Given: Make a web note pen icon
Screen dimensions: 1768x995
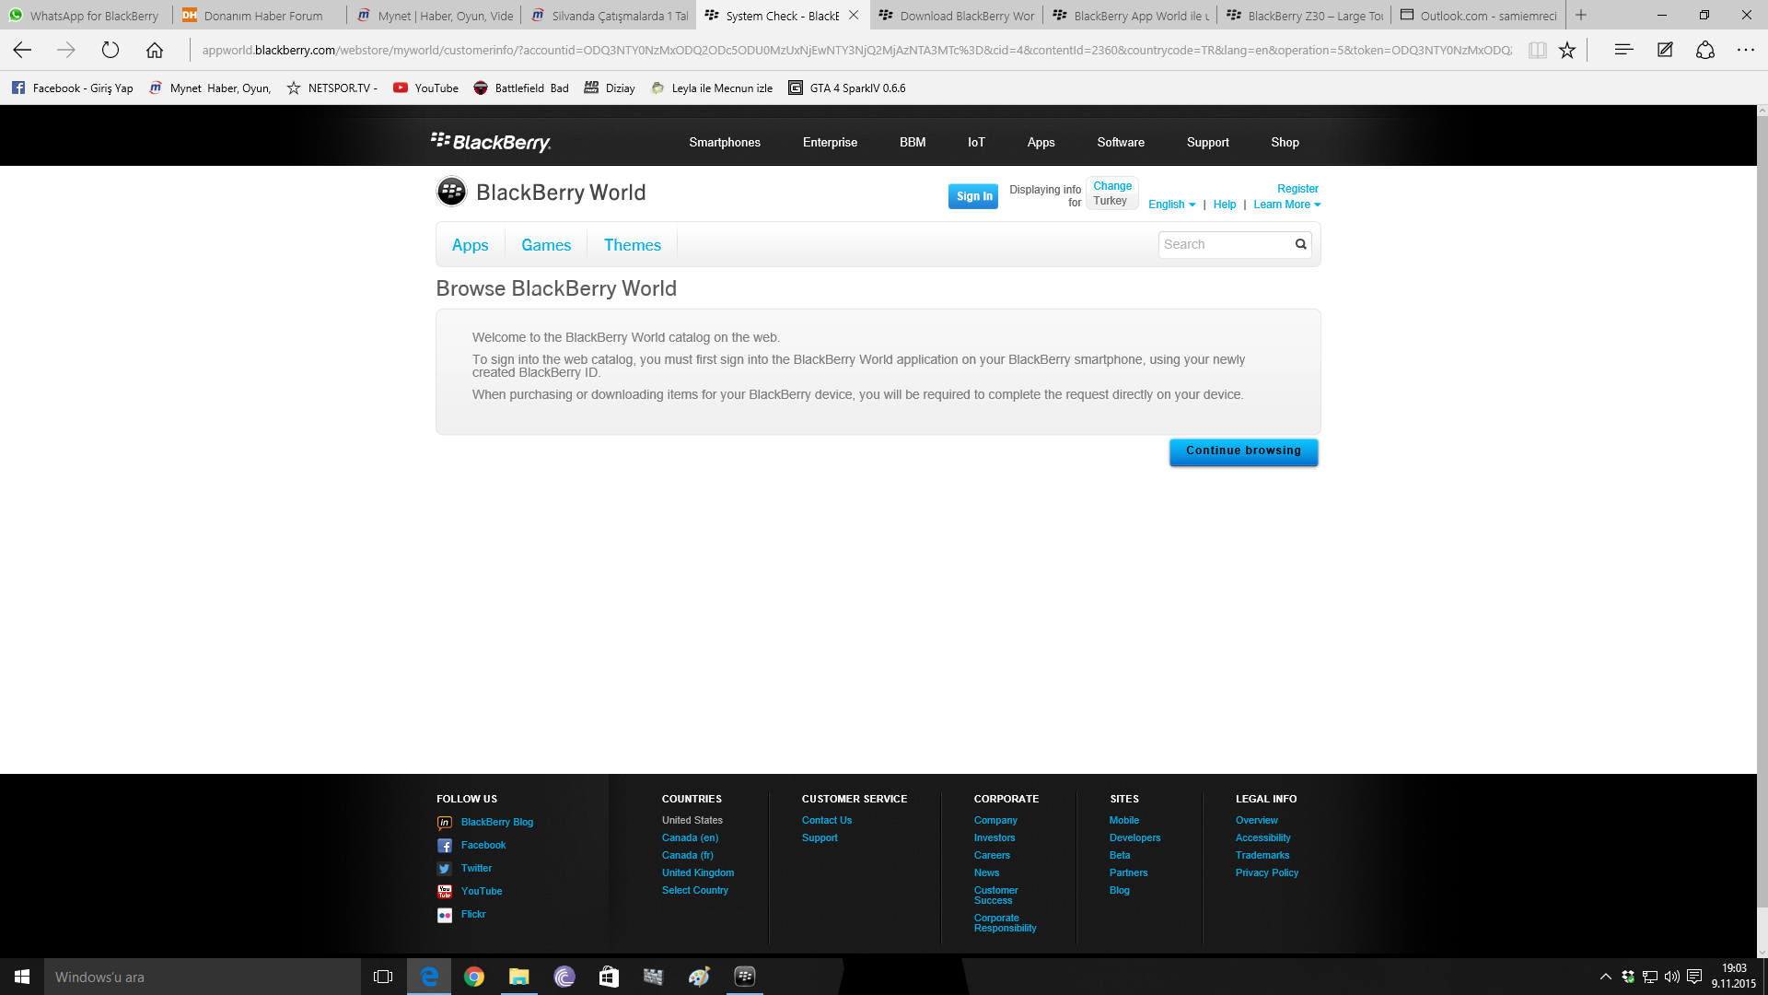Looking at the screenshot, I should [1665, 50].
